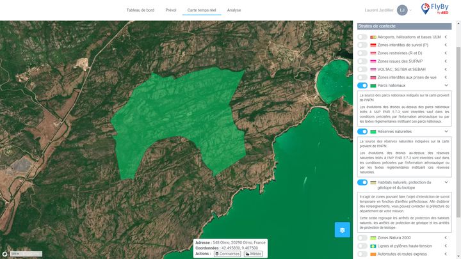Expand Zones interdites aux prises de vue description
This screenshot has width=461, height=259.
click(446, 77)
